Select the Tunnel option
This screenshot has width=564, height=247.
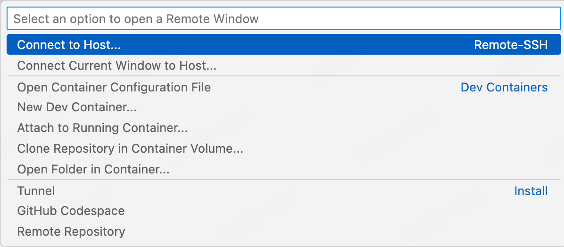[x=36, y=191]
